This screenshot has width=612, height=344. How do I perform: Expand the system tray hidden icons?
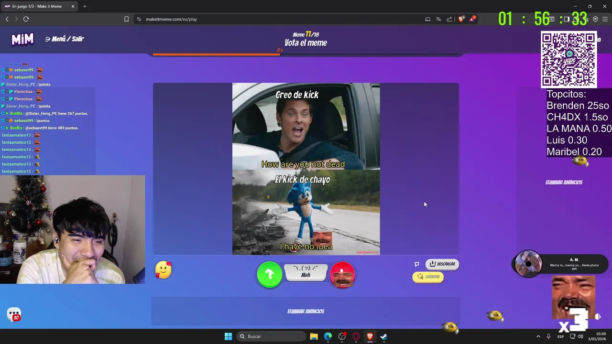point(538,336)
